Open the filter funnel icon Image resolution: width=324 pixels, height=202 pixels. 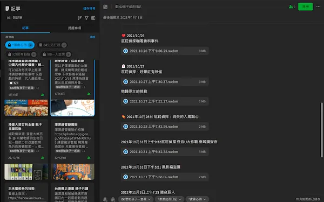coord(86,18)
